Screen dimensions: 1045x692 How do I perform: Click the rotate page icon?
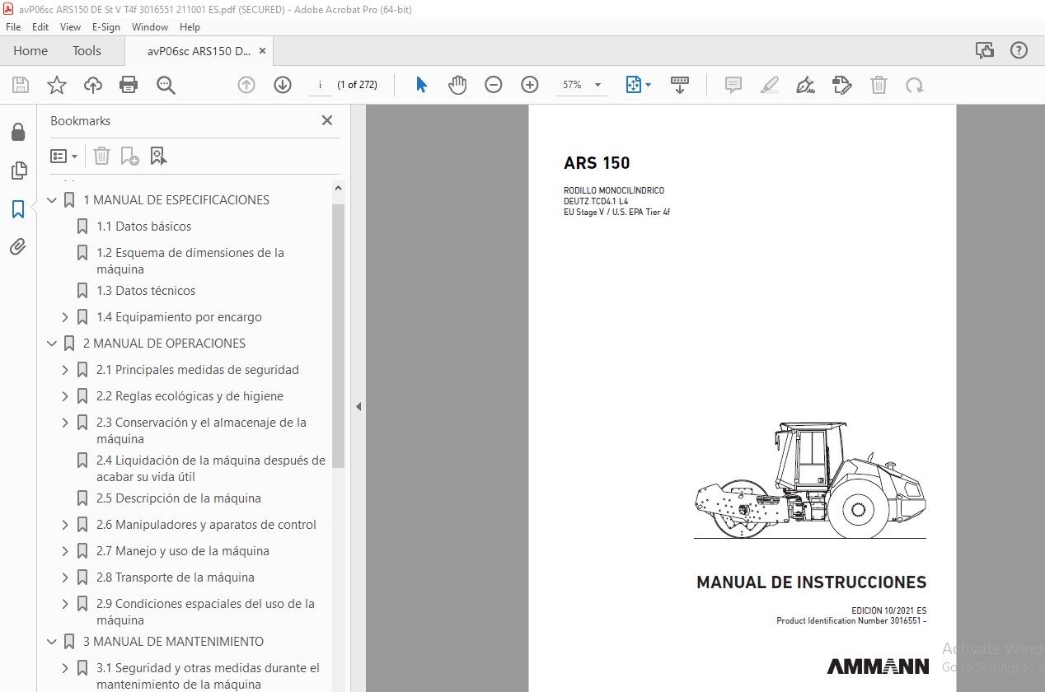[914, 85]
